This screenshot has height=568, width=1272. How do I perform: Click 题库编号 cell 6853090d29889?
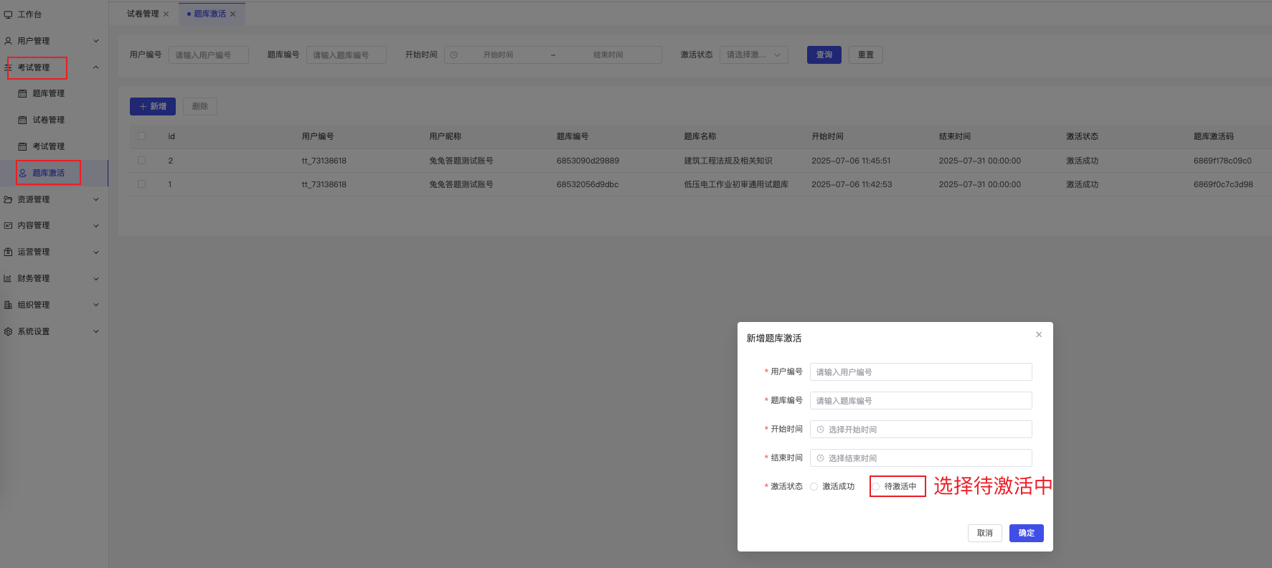tap(588, 161)
